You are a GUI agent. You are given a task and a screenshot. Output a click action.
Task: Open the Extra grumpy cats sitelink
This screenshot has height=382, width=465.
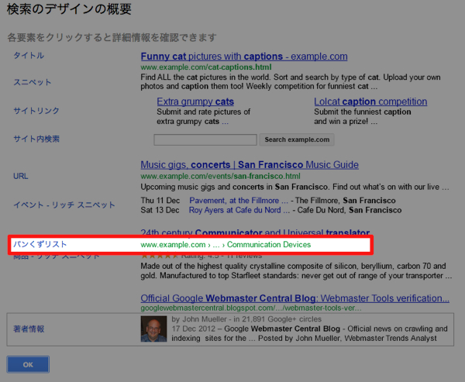pyautogui.click(x=195, y=102)
